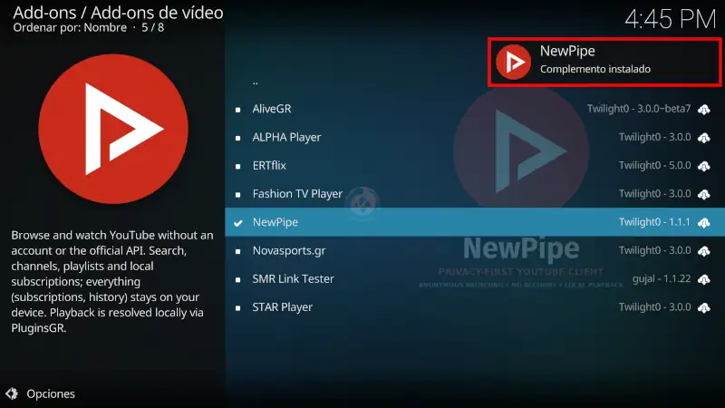Click bullet marker next to ERTflix
725x408 pixels.
[x=237, y=167]
